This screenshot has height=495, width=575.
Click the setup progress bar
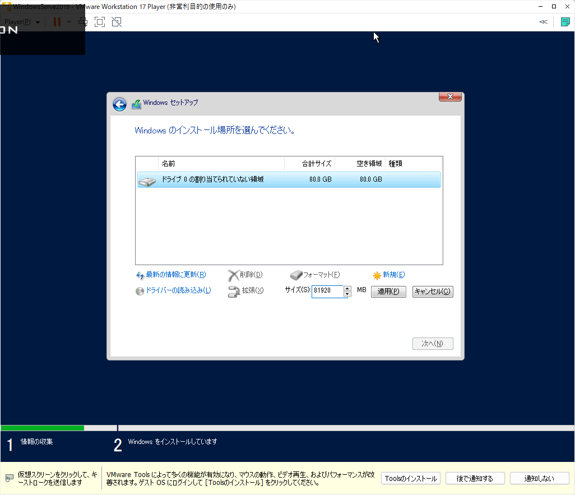click(287, 428)
